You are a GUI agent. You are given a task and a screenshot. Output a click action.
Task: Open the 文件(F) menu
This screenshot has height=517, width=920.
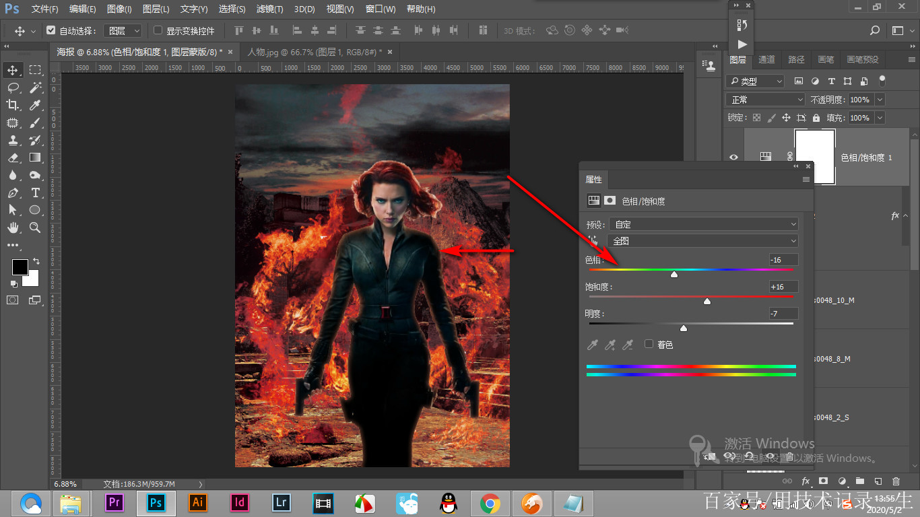[x=45, y=9]
